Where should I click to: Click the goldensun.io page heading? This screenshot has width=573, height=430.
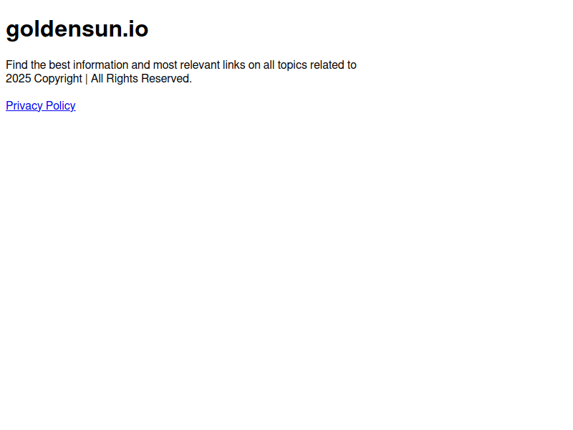77,29
